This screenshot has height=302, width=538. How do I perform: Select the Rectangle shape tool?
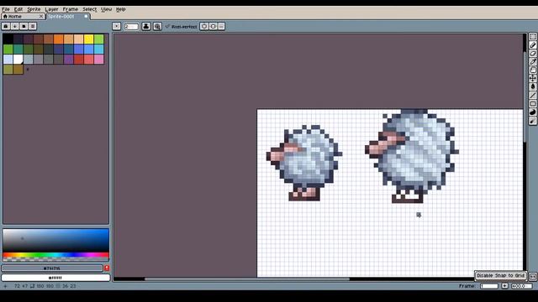tap(532, 104)
